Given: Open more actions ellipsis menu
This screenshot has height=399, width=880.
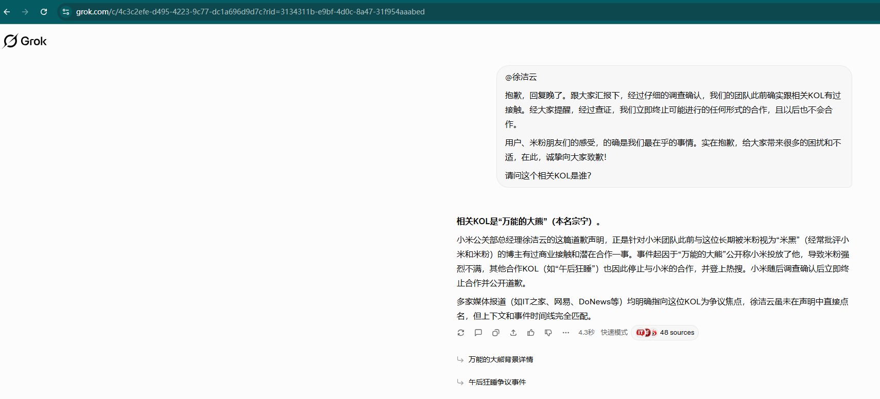Looking at the screenshot, I should [x=566, y=333].
